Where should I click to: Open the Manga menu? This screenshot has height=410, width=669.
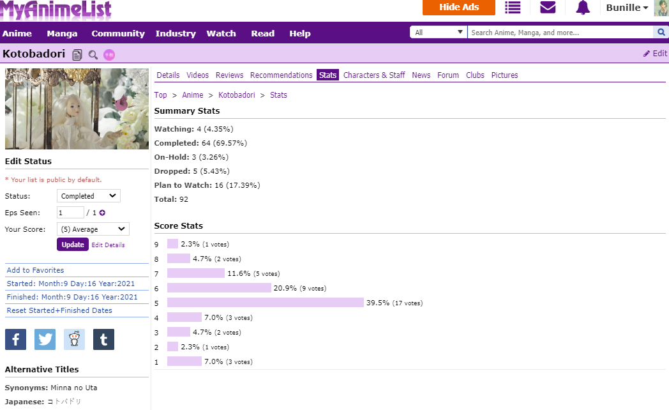tap(63, 33)
